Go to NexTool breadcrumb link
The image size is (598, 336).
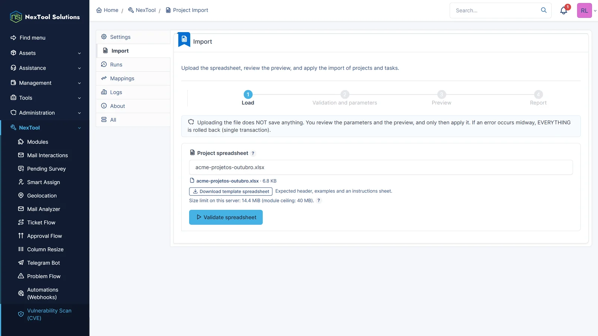coord(142,10)
